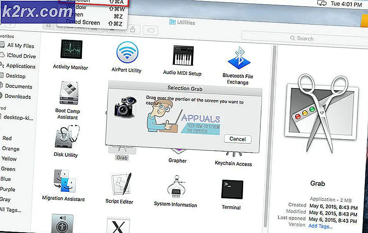
Task: Click the Selection Grab dialog title
Action: [x=185, y=89]
